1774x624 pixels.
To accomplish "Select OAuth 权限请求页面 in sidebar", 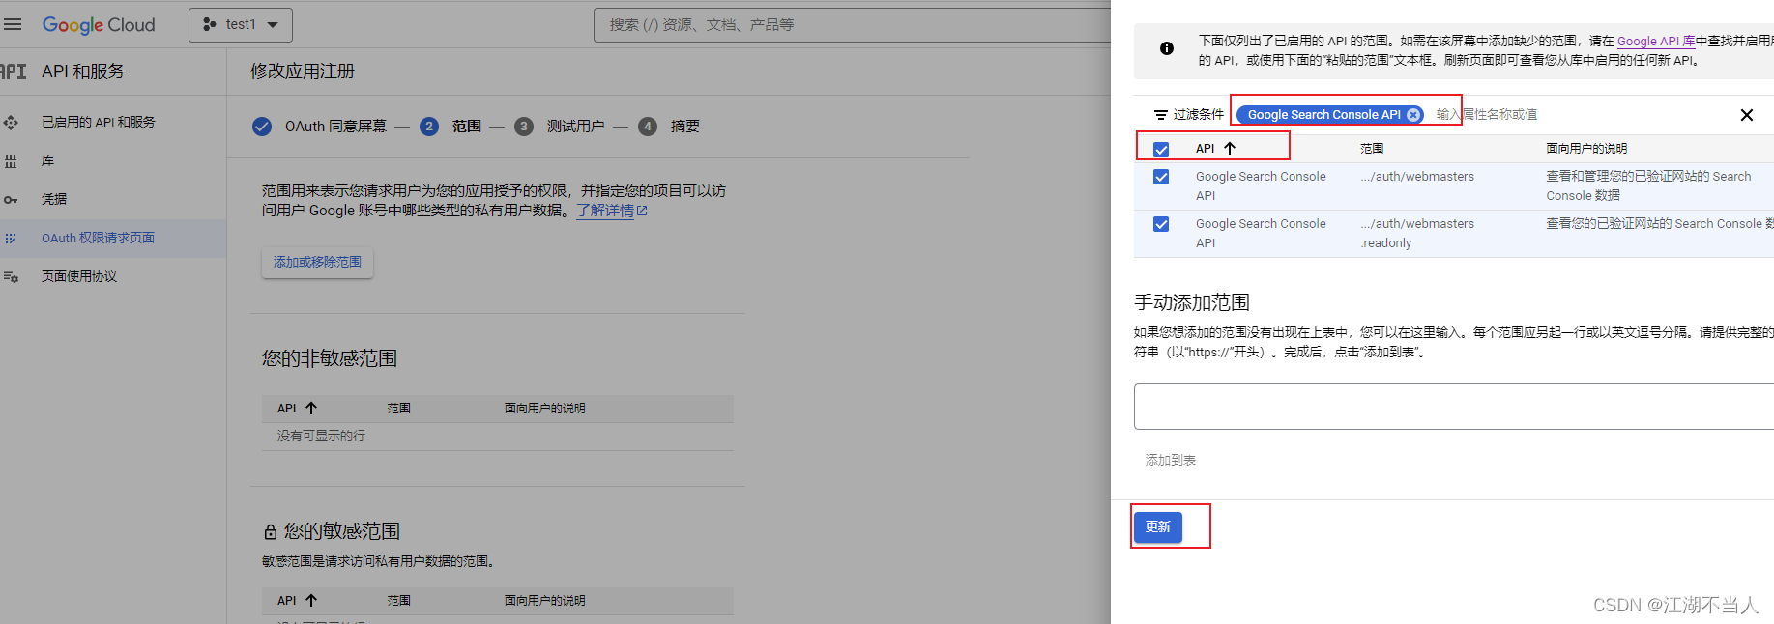I will tap(98, 238).
